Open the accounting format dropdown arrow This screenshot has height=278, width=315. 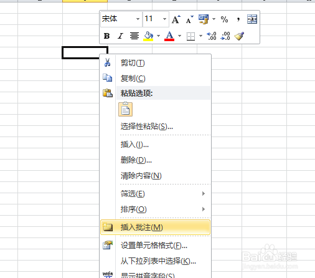click(x=214, y=19)
